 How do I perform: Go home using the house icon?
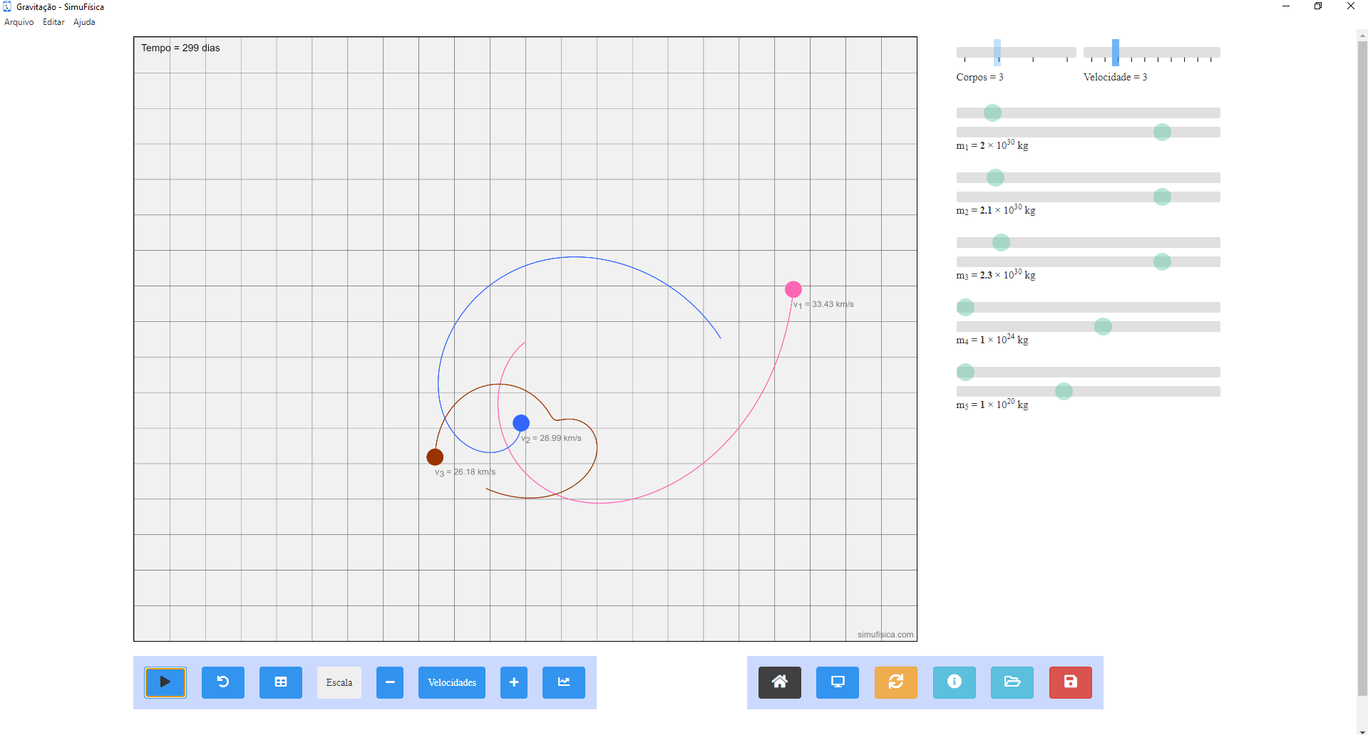[x=780, y=682]
